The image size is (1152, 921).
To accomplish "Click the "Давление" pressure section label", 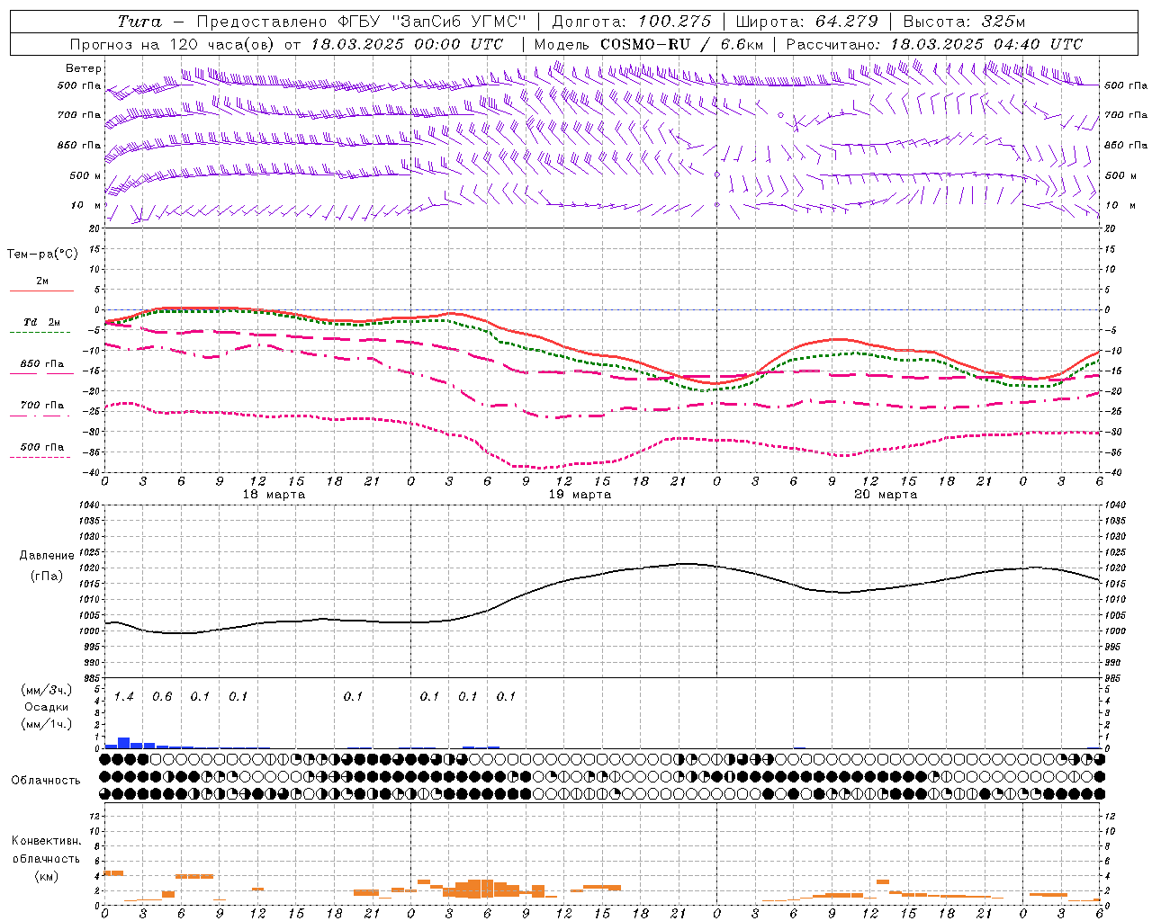I will (47, 556).
